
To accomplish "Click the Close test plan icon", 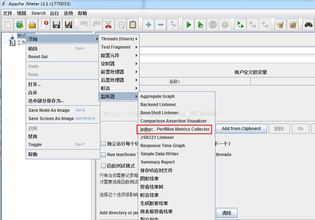I will tap(44, 25).
